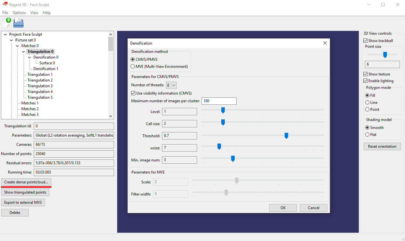This screenshot has height=241, width=405.
Task: Click Maximum number of images per cluster field
Action: click(x=219, y=101)
